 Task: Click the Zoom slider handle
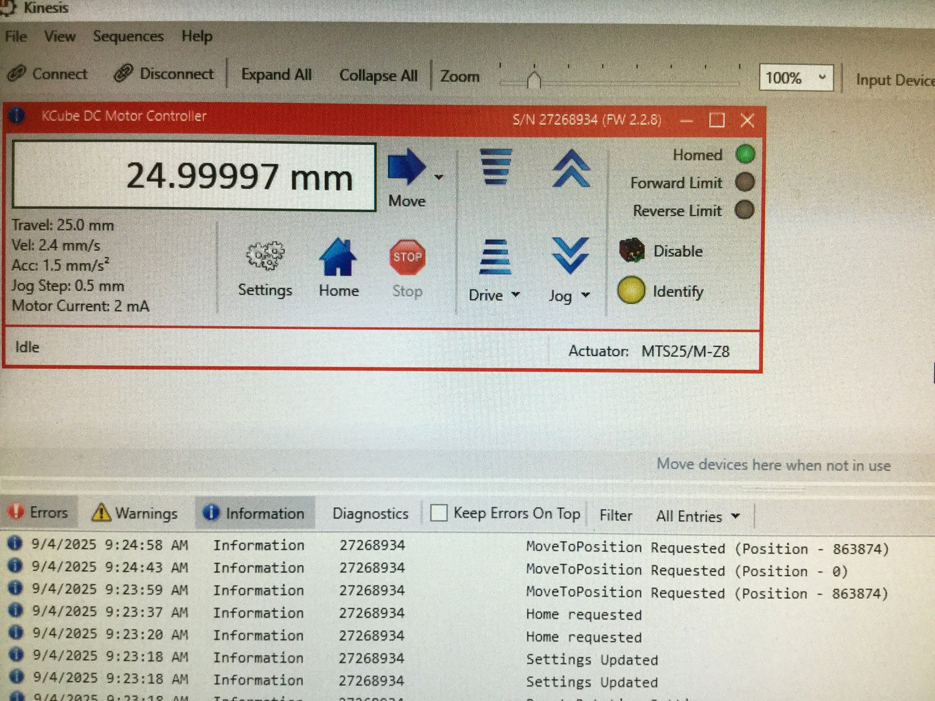point(534,80)
